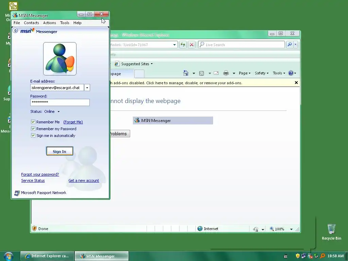Close the add-ons disabled information bar
The height and width of the screenshot is (261, 348).
click(296, 83)
